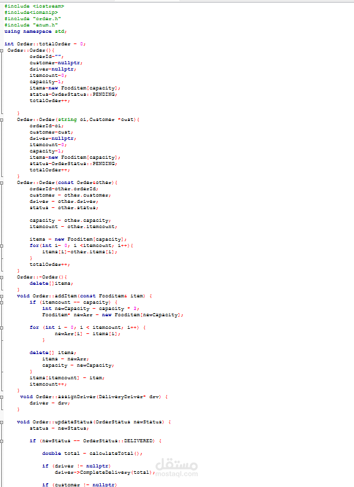The height and width of the screenshot is (487, 354).
Task: Click the orderId=other.orderId; line
Action: point(64,189)
